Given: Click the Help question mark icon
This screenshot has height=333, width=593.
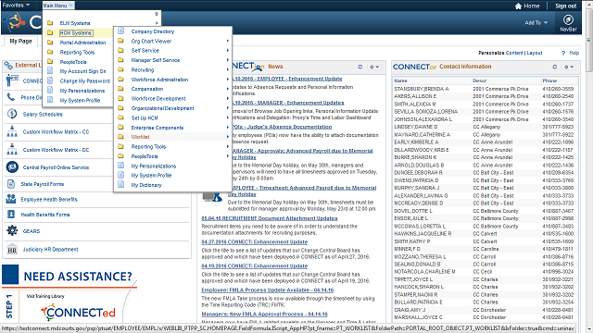Looking at the screenshot, I should 563,54.
